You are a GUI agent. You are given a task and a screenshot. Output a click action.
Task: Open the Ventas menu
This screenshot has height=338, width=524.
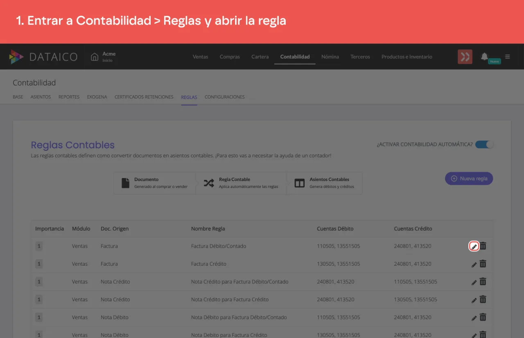(201, 57)
